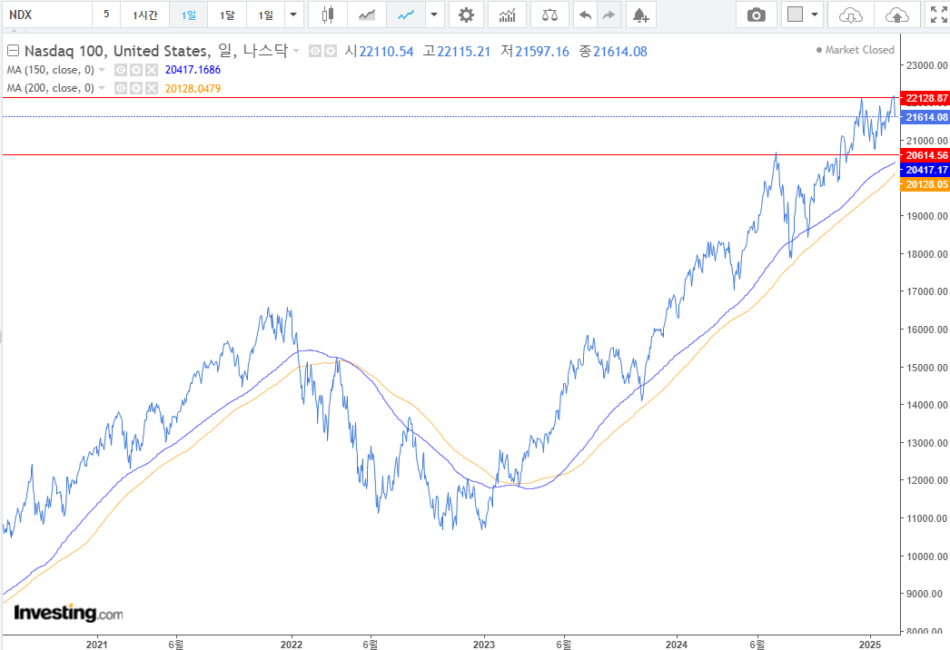Open MA (200, close, 0) settings gear

coord(136,88)
